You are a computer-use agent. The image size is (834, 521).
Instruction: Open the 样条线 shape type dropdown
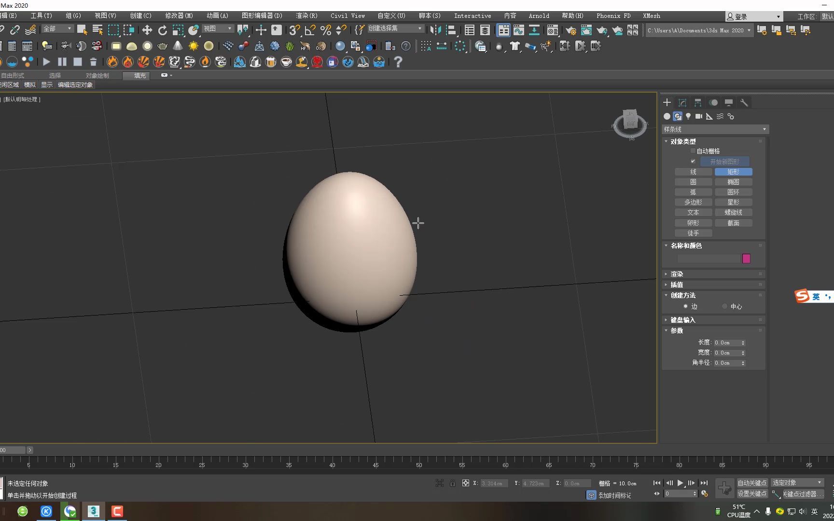pyautogui.click(x=715, y=129)
